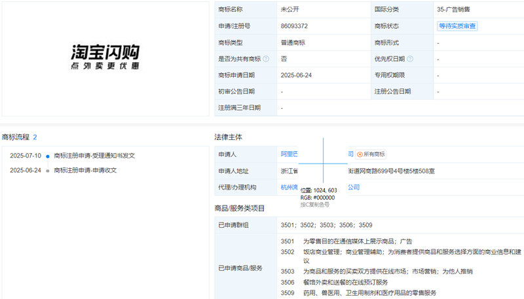The width and height of the screenshot is (524, 299).
Task: Click the 申请人地址 label cell
Action: (x=246, y=171)
